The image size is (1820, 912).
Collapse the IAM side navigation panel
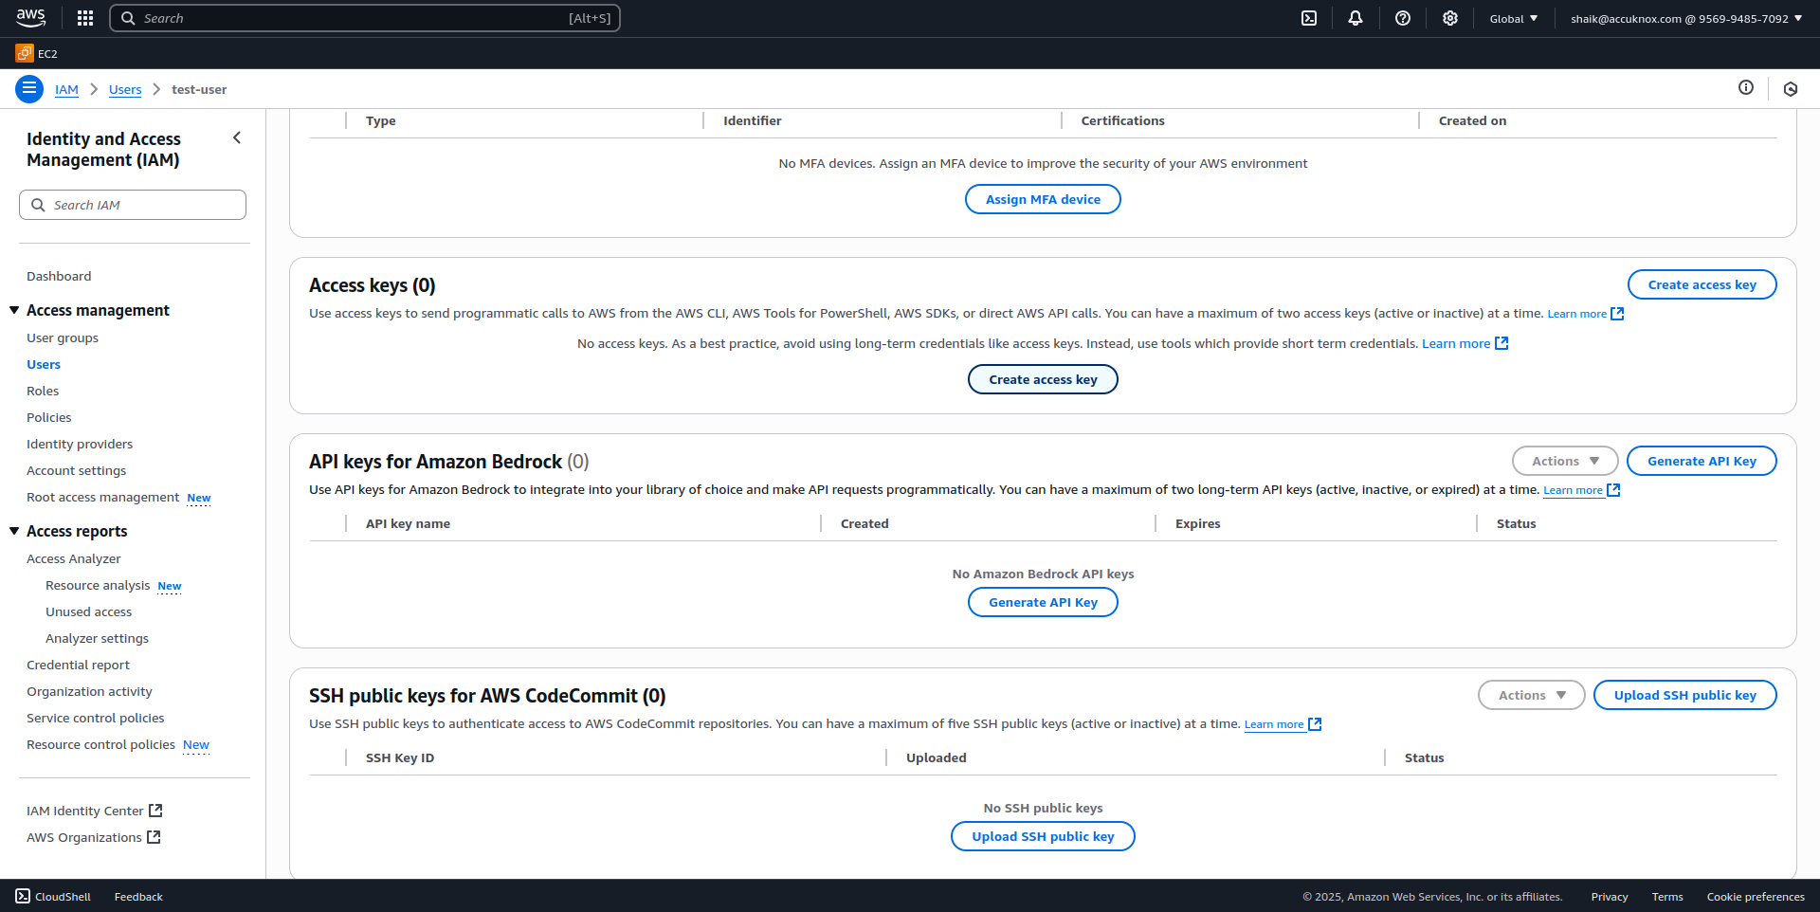point(237,138)
